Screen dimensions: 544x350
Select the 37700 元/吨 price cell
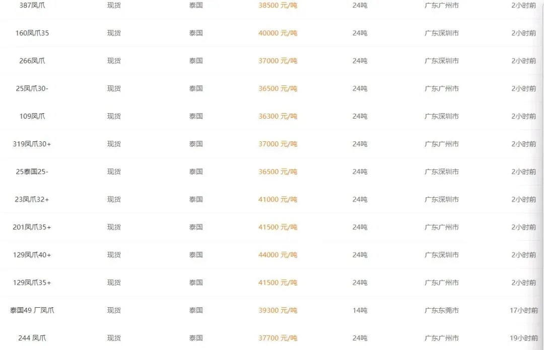278,338
